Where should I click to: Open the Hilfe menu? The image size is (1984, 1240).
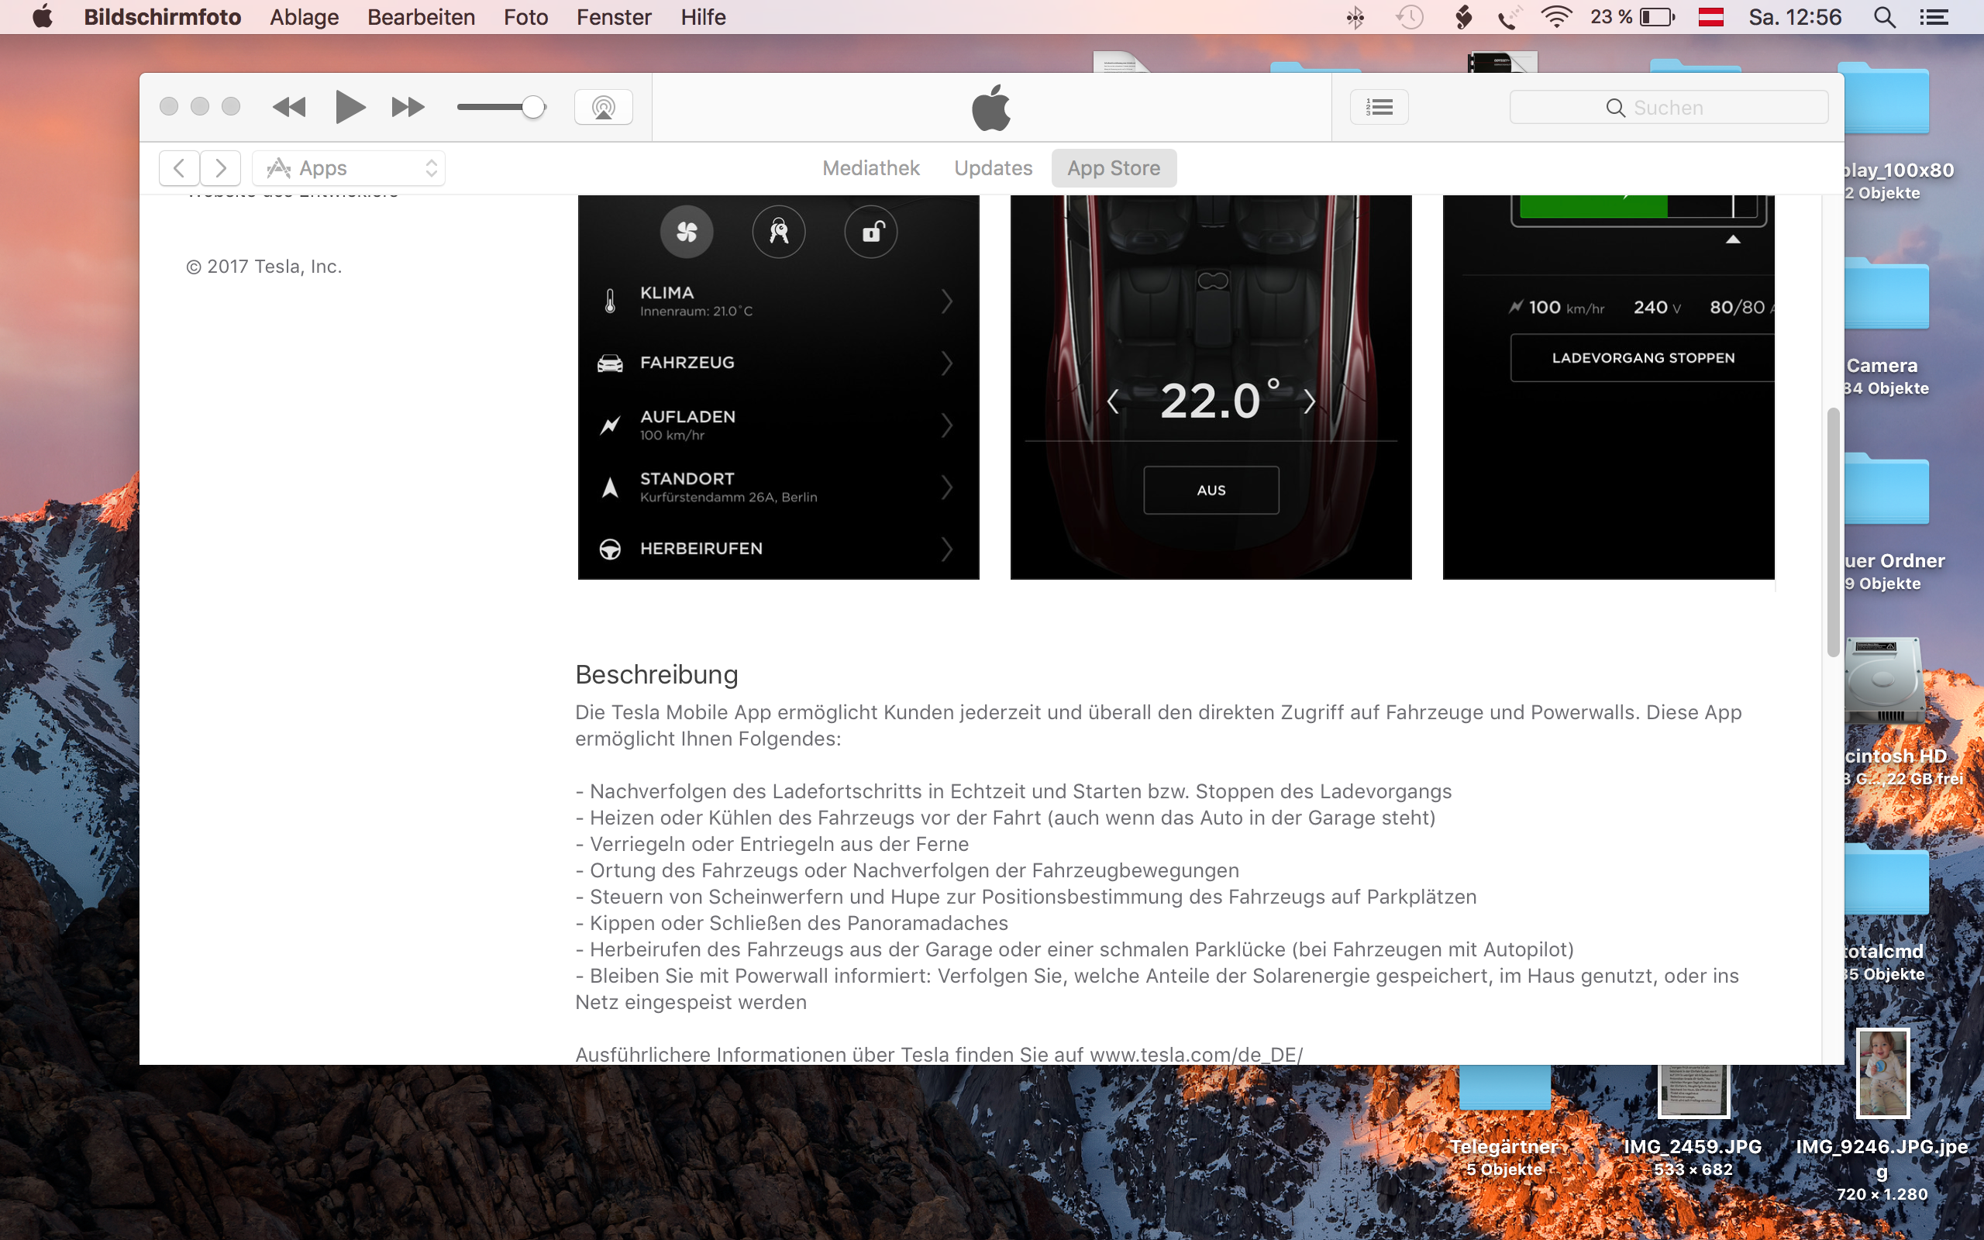[703, 17]
